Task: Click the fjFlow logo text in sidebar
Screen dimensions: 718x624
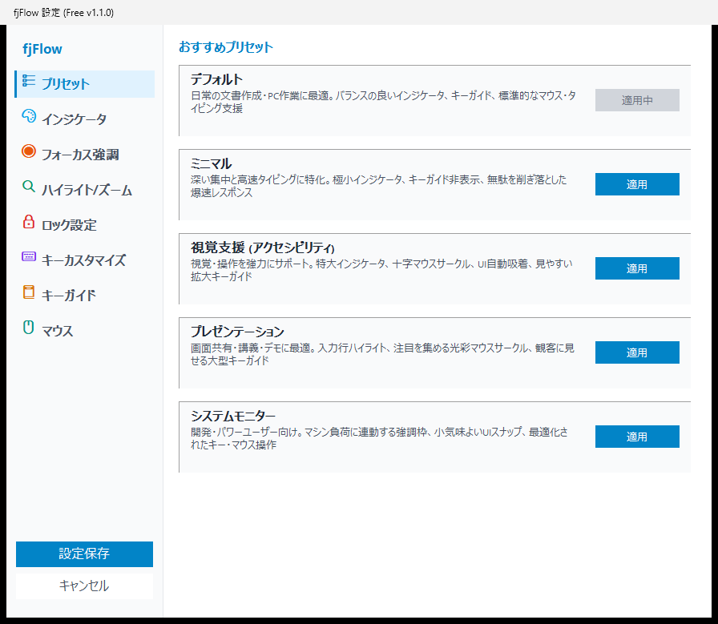Action: pos(42,49)
